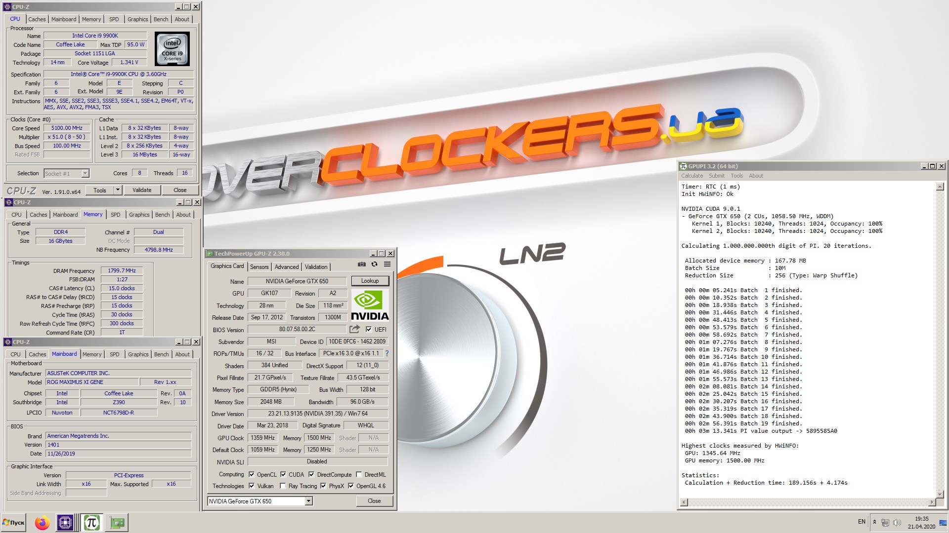Click the Intel Core i9 logo in CPU-Z
This screenshot has height=533, width=949.
[x=172, y=49]
